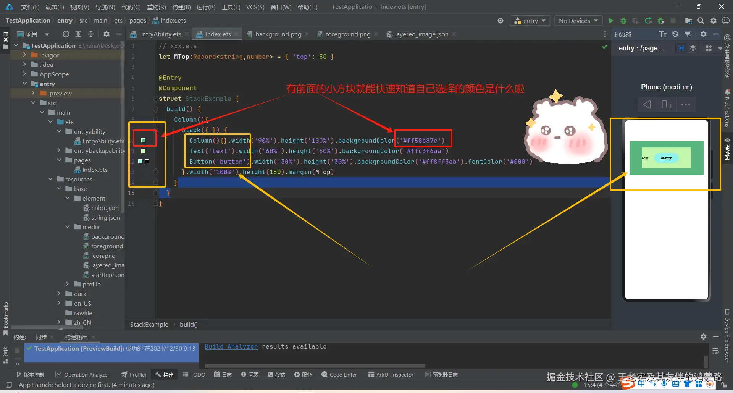
Task: Collapse the media folder
Action: pyautogui.click(x=68, y=227)
